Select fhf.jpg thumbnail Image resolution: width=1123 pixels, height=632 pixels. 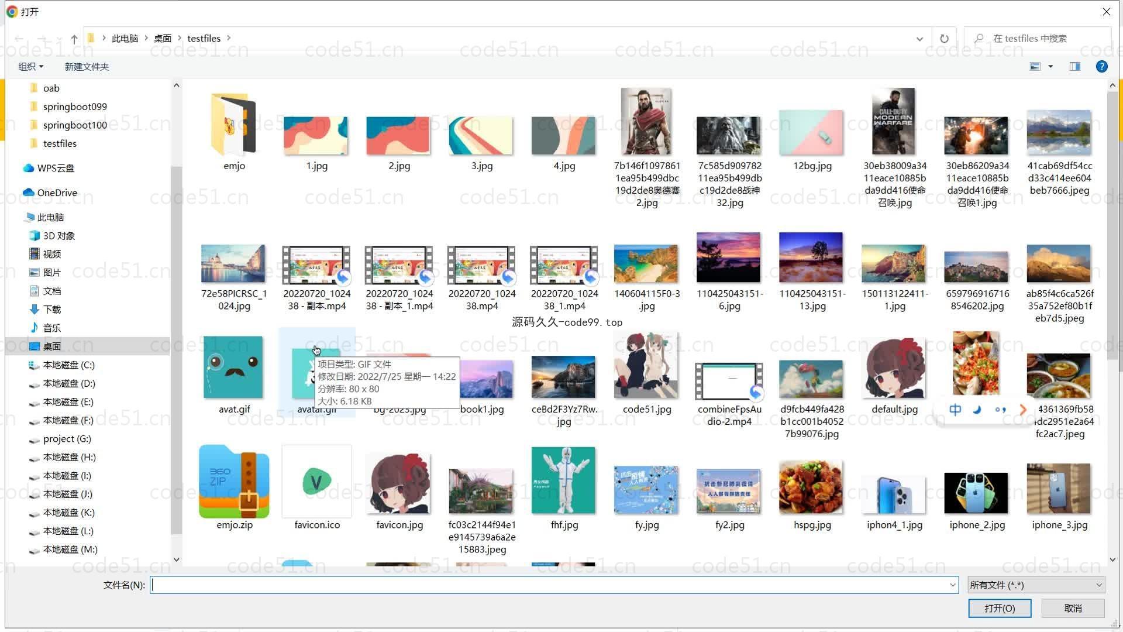click(564, 480)
